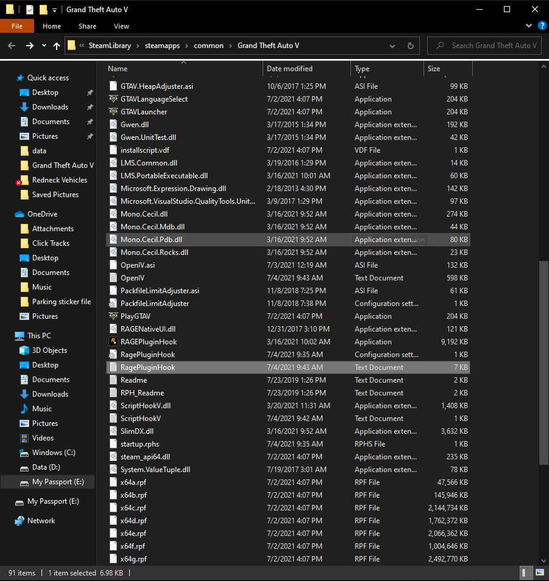Sort by the Date modified column header
Image resolution: width=549 pixels, height=581 pixels.
(x=289, y=69)
